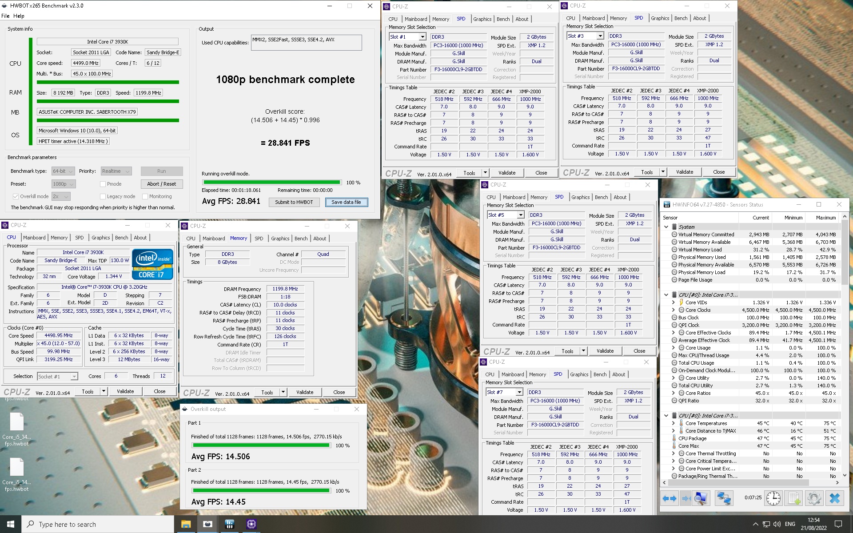Image resolution: width=853 pixels, height=533 pixels.
Task: Click Close in the Slot #5 CPU-Z window
Action: pos(639,351)
